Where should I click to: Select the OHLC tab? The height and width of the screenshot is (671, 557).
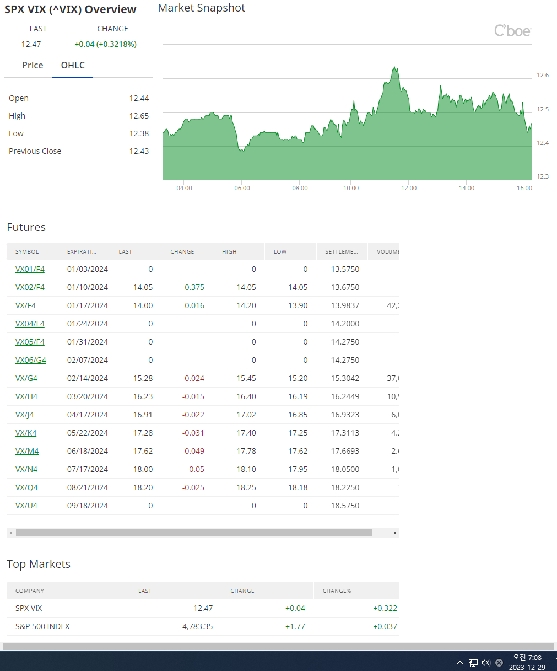click(73, 65)
